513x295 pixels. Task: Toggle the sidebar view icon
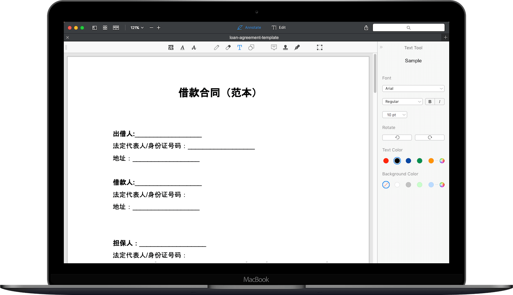94,28
